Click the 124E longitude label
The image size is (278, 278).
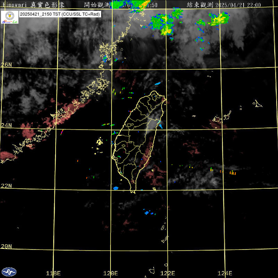(x=225, y=273)
